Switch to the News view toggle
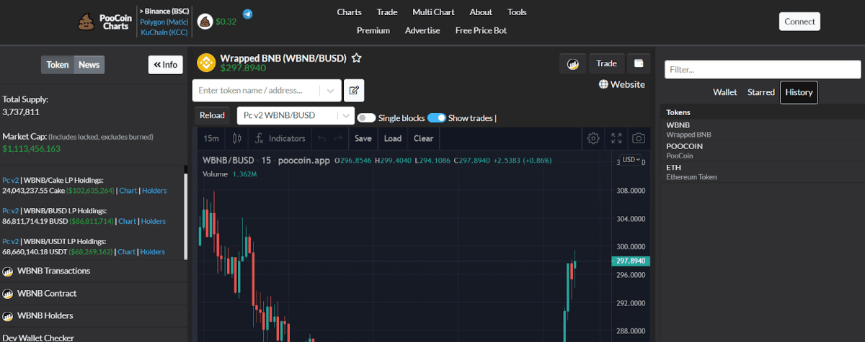The image size is (865, 342). (x=89, y=65)
